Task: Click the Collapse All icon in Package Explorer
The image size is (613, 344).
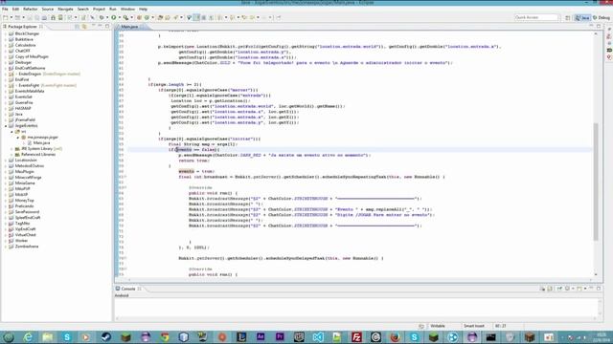Action: pos(78,27)
